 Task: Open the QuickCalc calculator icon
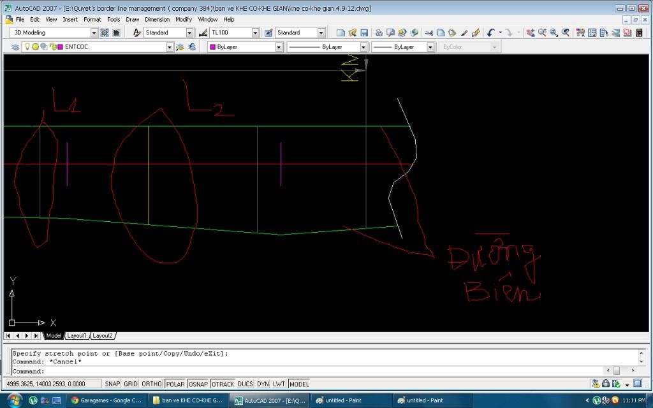tap(639, 33)
